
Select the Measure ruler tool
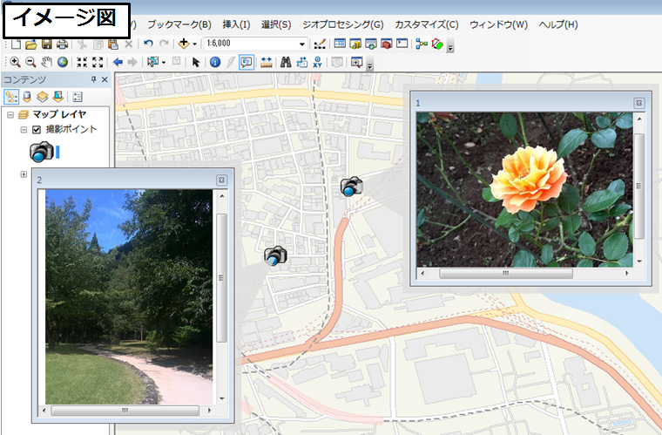tap(266, 63)
